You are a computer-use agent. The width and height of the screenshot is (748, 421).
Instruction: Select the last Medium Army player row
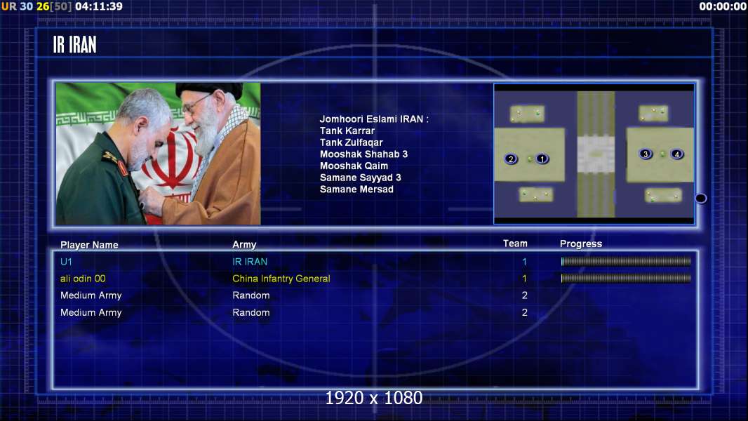coord(375,313)
